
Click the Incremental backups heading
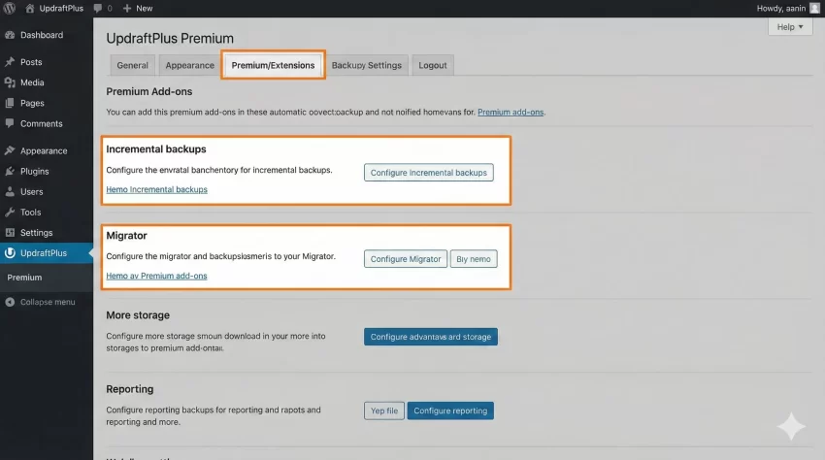[x=155, y=148]
